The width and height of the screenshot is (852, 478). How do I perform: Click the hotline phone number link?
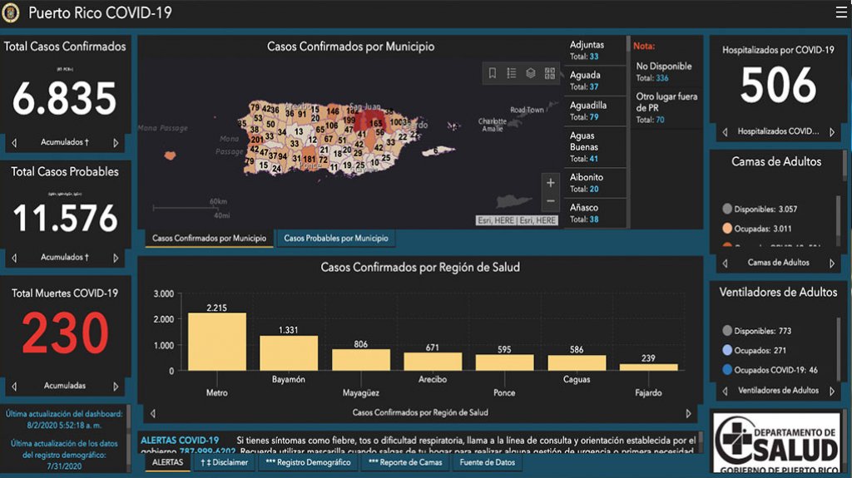pos(204,451)
